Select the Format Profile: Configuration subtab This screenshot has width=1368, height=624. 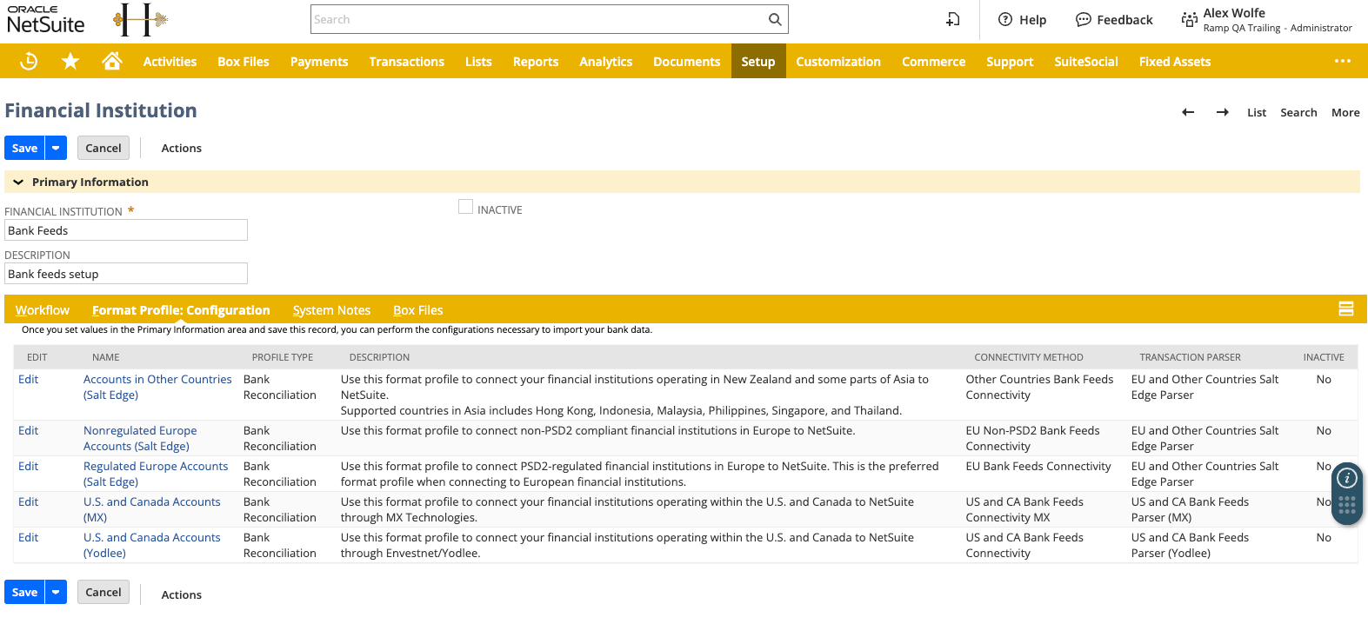[x=181, y=309]
